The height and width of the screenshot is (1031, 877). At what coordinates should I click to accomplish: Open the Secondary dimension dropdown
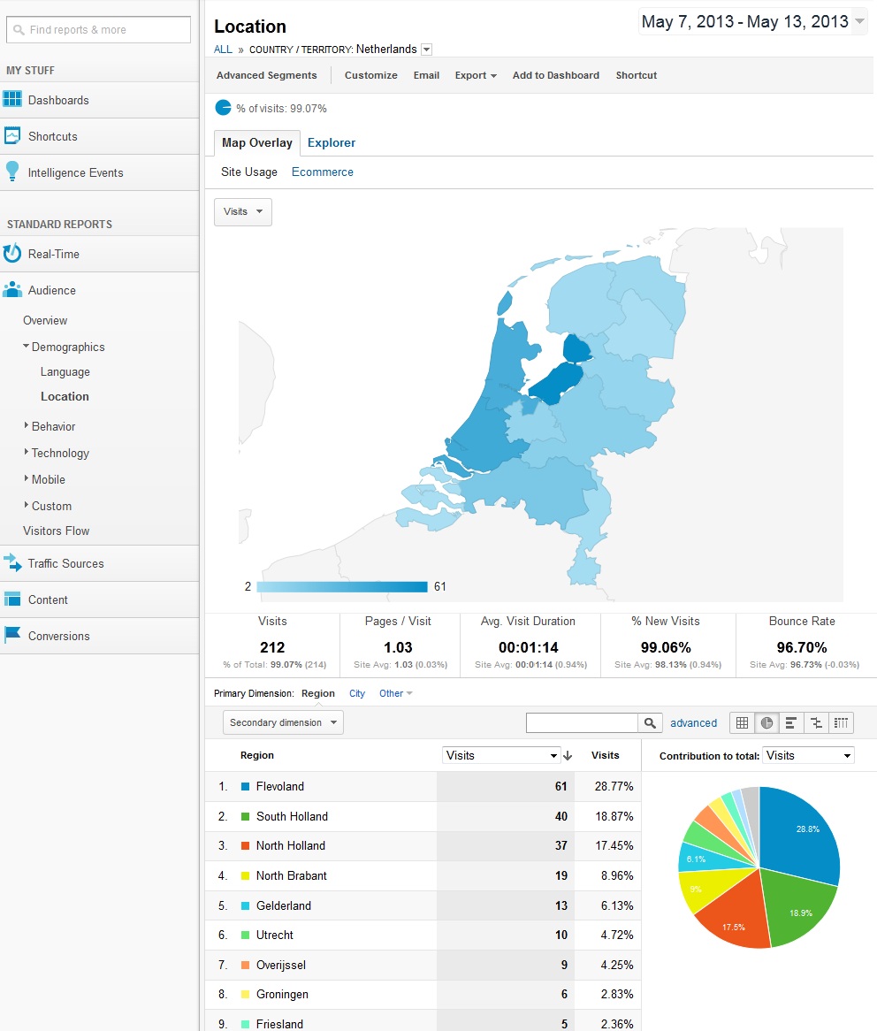283,722
